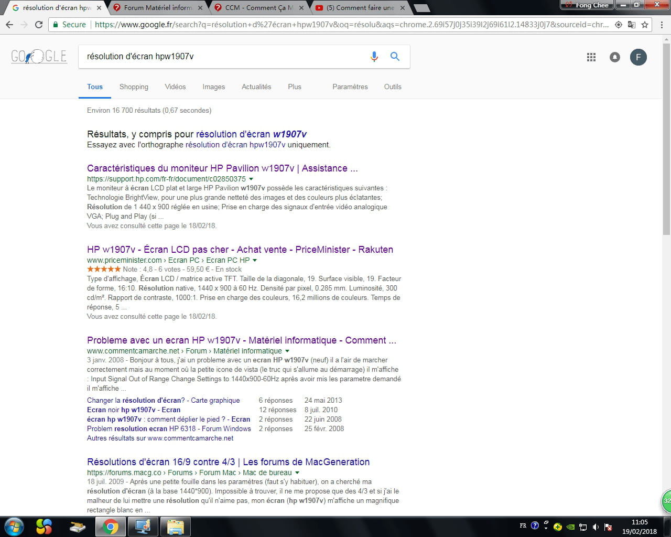The height and width of the screenshot is (537, 671).
Task: Bookmark this page with the star icon
Action: pyautogui.click(x=645, y=25)
